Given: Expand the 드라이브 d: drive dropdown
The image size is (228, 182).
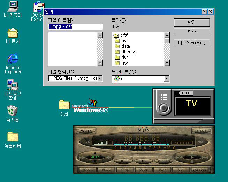Looking at the screenshot, I should [166, 79].
